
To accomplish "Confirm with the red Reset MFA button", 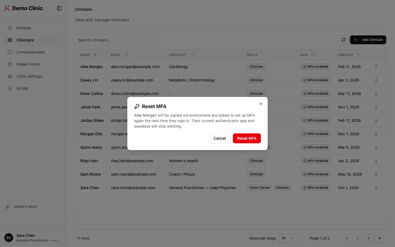I will coord(247,138).
